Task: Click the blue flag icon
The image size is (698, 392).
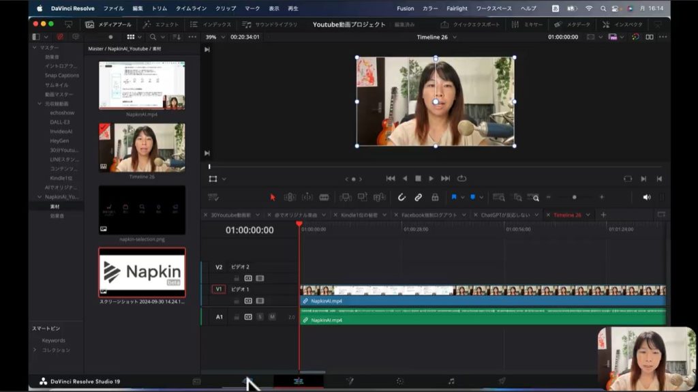Action: coord(454,197)
